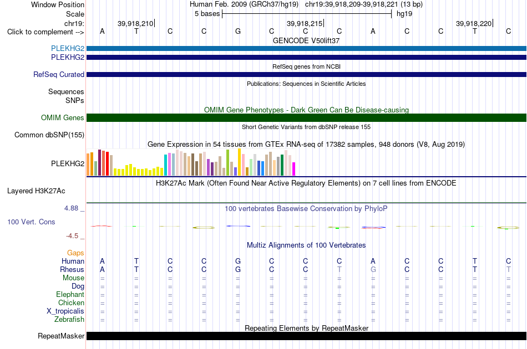Click the Elephant species label
527x349 pixels.
click(70, 295)
